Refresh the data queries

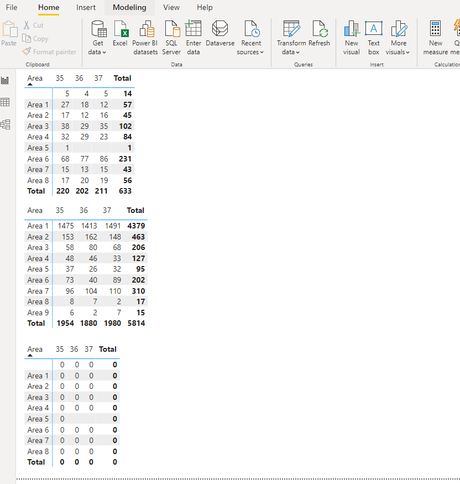(x=320, y=33)
